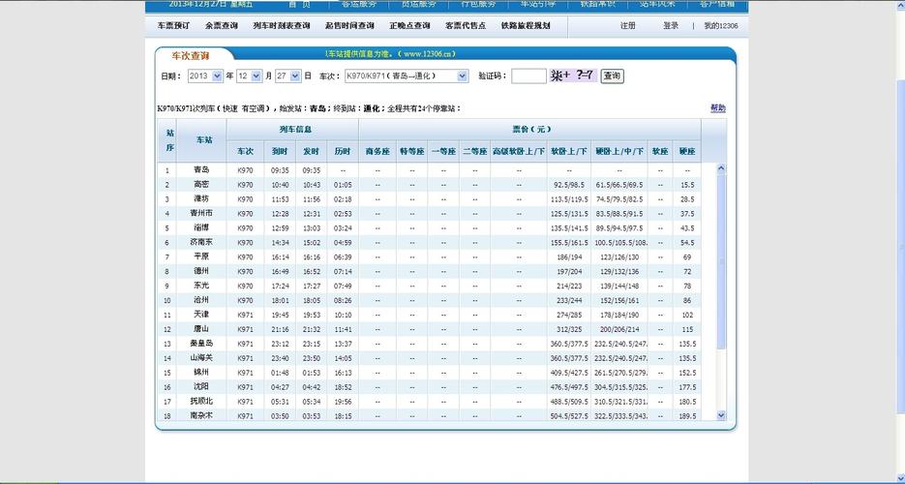
Task: Select 正晚点查询 in navigation
Action: tap(409, 26)
